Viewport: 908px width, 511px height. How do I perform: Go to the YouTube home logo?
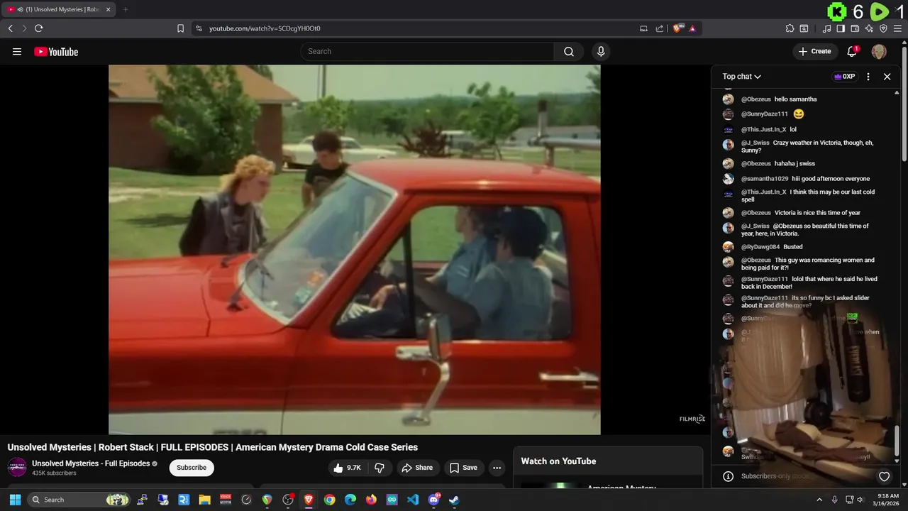56,52
